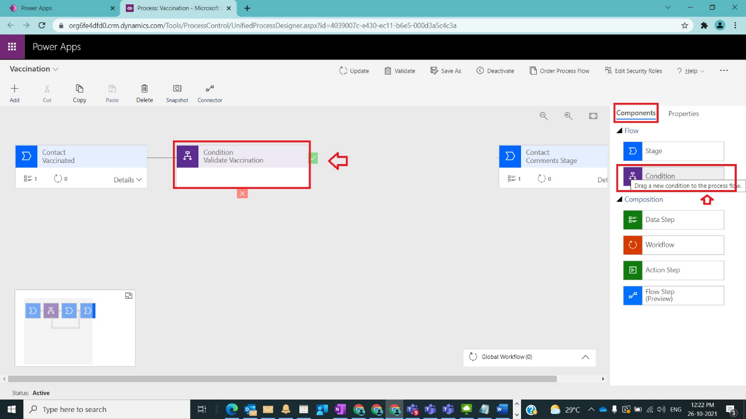Confirm condition placement with the green check
The height and width of the screenshot is (419, 746).
pos(313,158)
